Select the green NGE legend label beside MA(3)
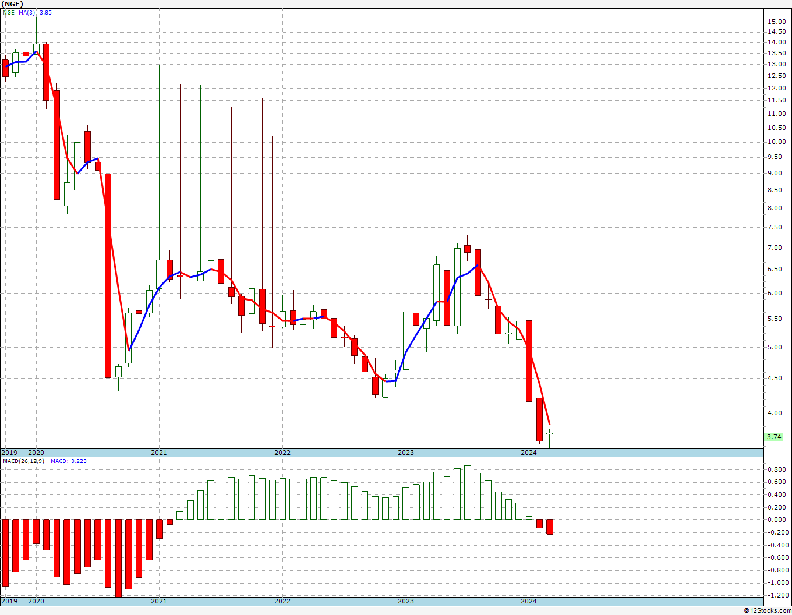This screenshot has height=615, width=792. point(9,12)
